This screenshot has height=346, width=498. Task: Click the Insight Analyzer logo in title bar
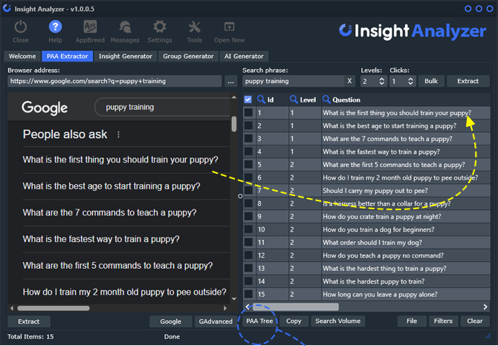tap(7, 8)
